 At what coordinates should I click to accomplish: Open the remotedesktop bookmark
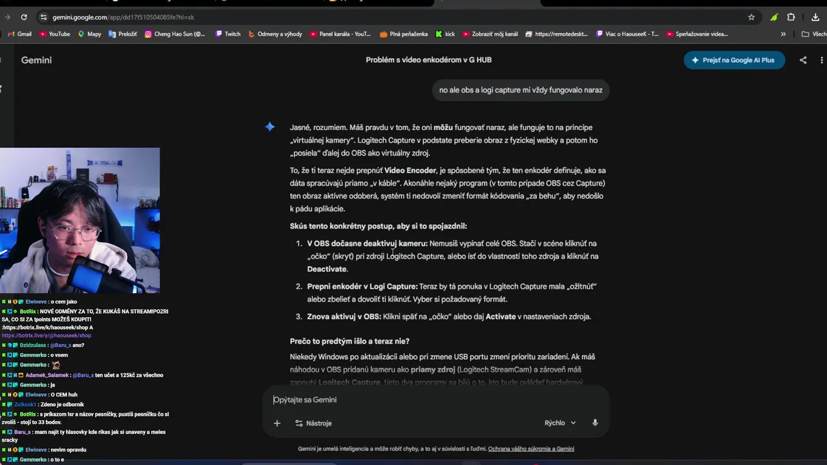(x=557, y=34)
